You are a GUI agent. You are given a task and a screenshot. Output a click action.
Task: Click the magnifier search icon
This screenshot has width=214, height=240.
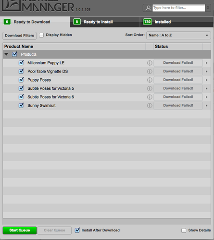pyautogui.click(x=148, y=8)
